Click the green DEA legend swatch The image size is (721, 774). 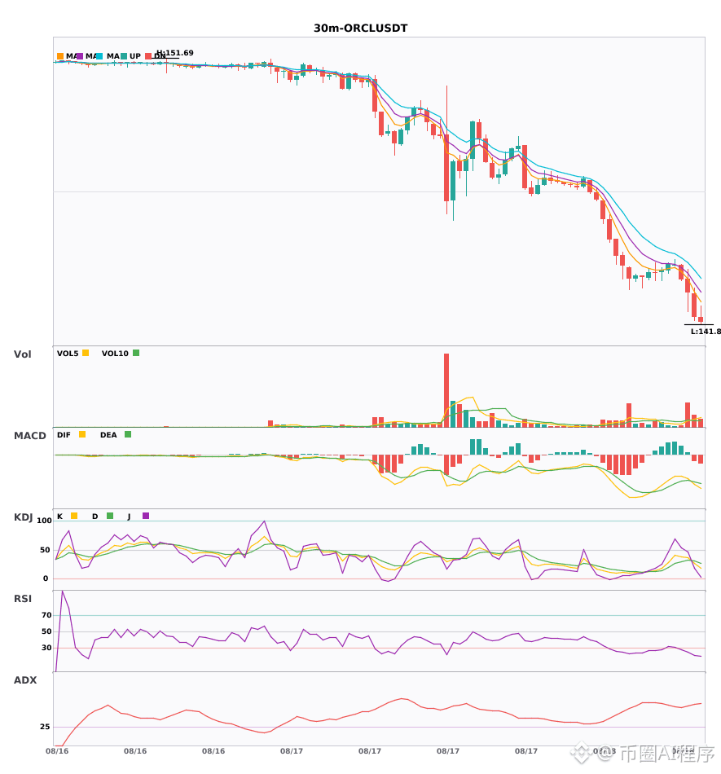coord(128,434)
